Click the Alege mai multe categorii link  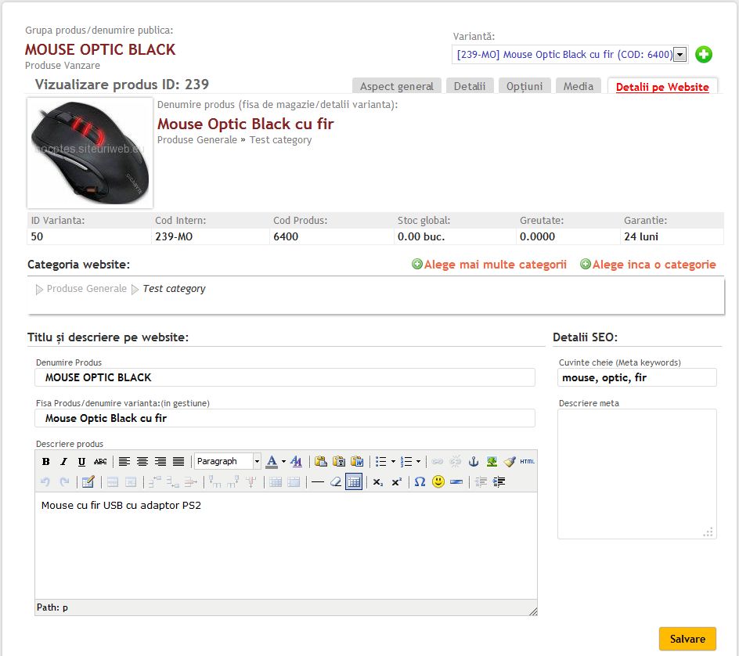494,265
